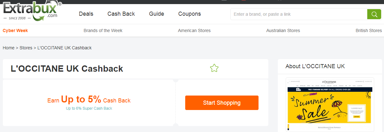384x132 pixels.
Task: Click Stores in the breadcrumb
Action: [26, 48]
